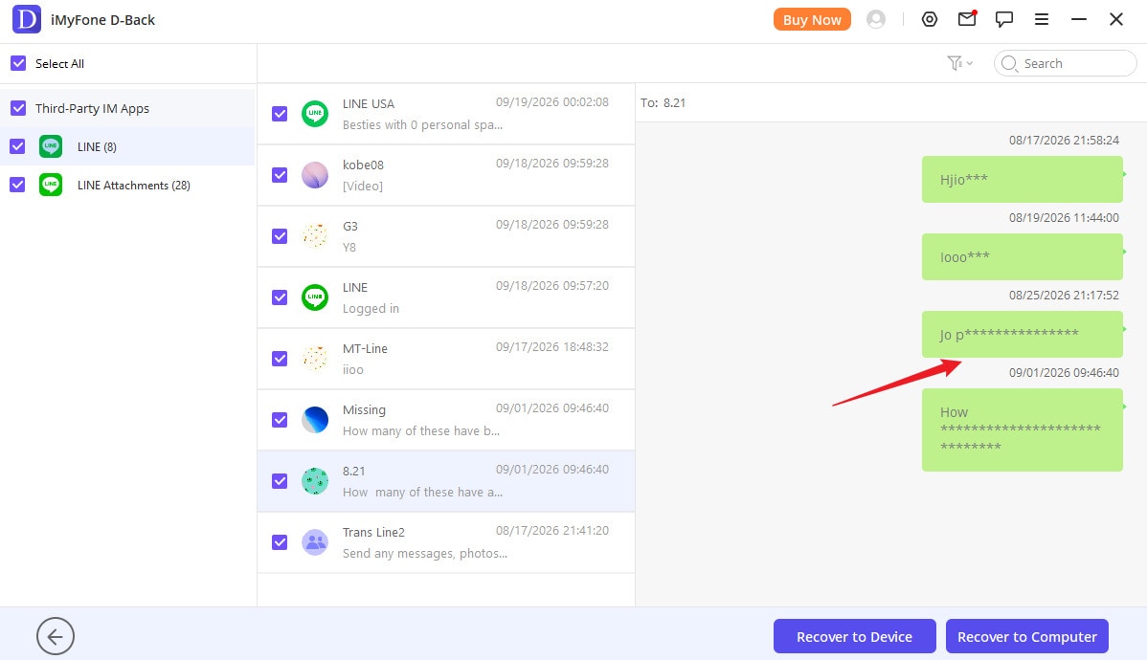Open the feedback chat bubble icon

click(1004, 20)
